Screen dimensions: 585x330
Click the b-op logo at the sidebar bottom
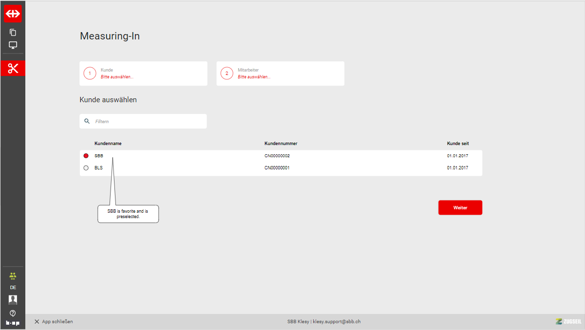coord(13,323)
